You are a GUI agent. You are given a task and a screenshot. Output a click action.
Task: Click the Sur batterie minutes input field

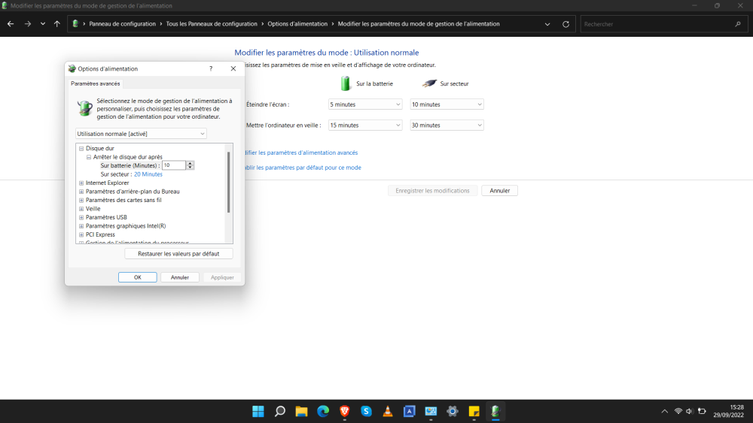(173, 165)
